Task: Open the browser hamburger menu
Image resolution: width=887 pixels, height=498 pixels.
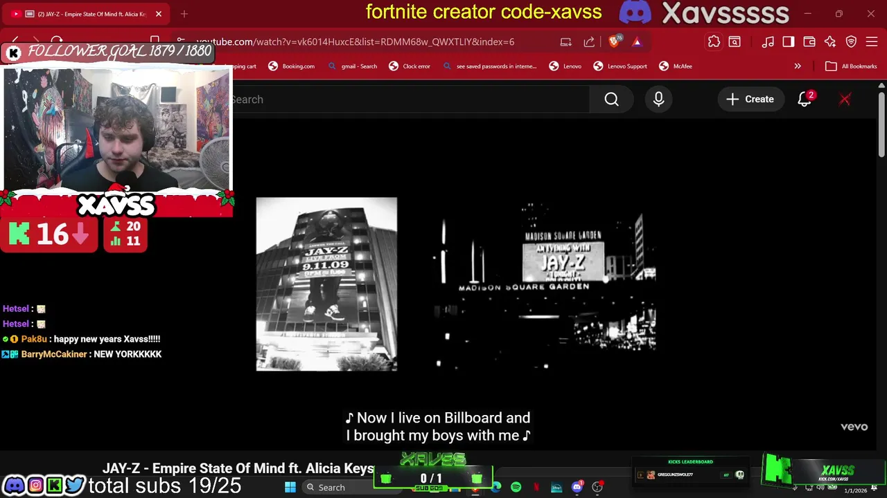Action: click(x=872, y=42)
